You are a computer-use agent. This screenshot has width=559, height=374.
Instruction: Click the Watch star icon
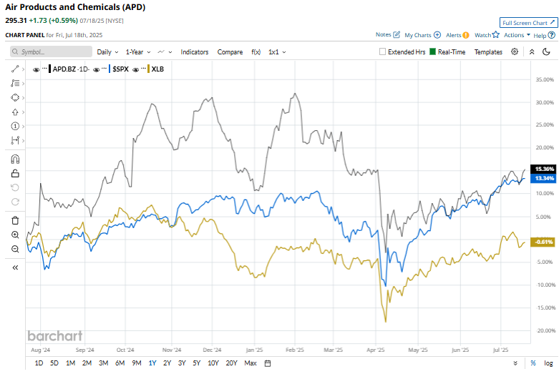(496, 34)
